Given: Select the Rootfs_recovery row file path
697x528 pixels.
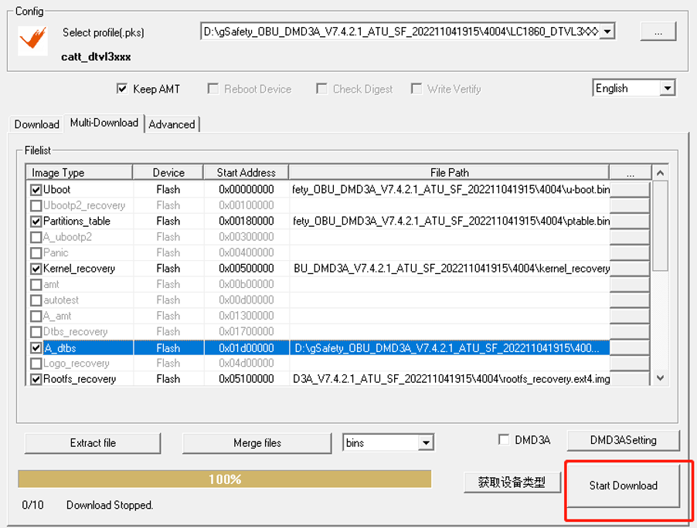Looking at the screenshot, I should click(x=450, y=379).
